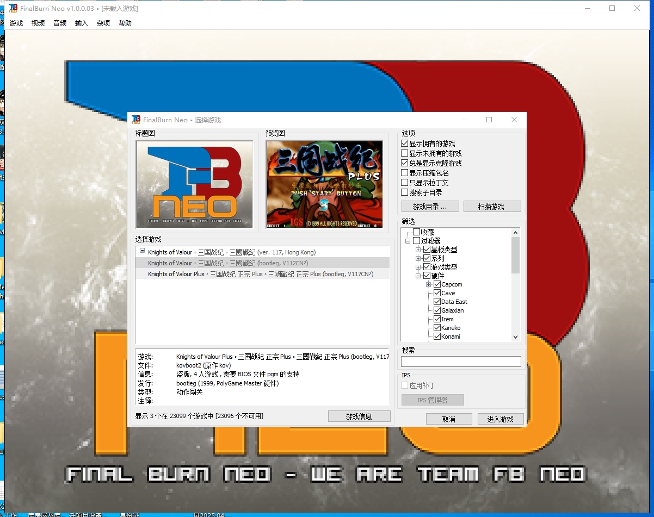Uncheck the 硬件 filter checkbox
The width and height of the screenshot is (654, 517).
[x=427, y=276]
